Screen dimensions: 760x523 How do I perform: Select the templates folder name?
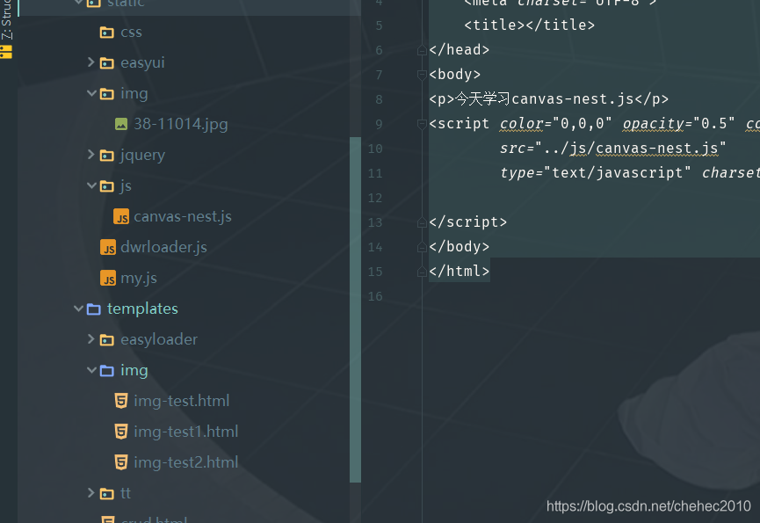tap(142, 309)
